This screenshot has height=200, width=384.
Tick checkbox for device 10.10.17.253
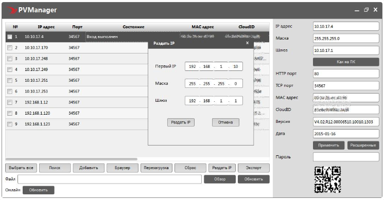pyautogui.click(x=10, y=92)
